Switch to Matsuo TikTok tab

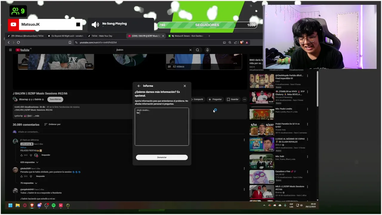(26, 36)
